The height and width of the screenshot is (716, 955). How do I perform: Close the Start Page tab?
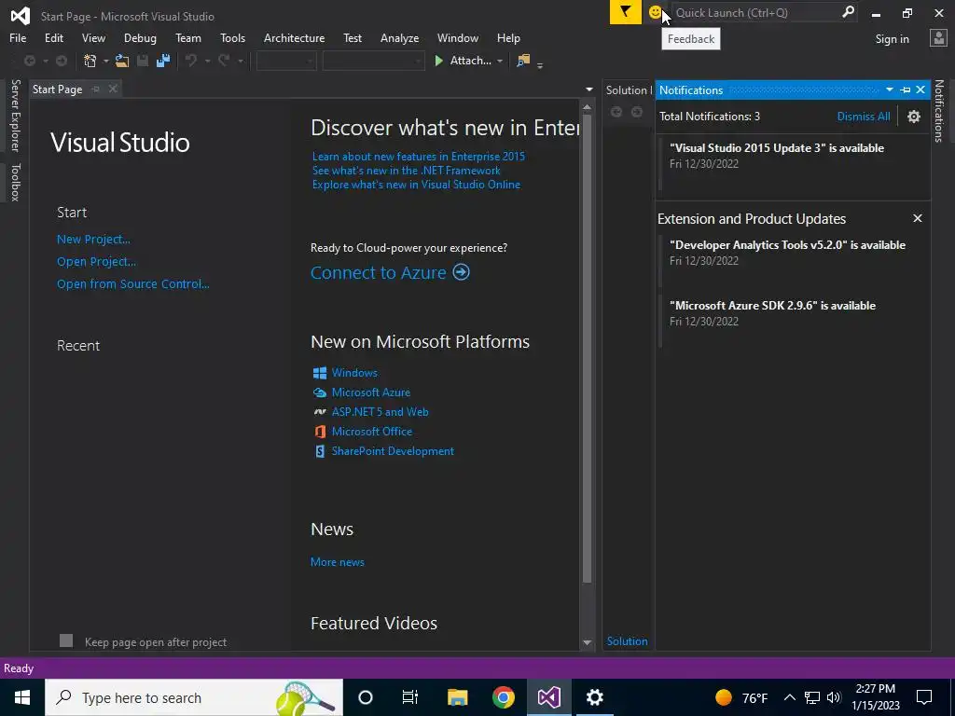click(113, 89)
